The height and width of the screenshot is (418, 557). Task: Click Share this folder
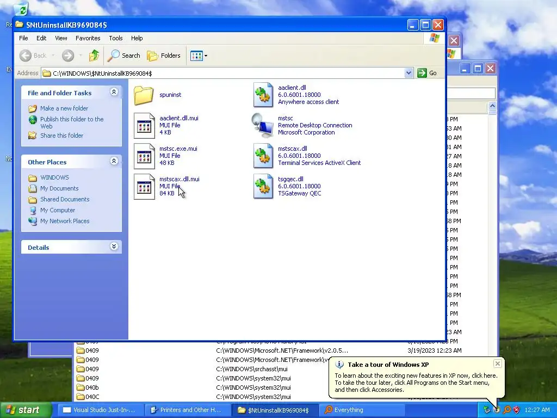(62, 136)
